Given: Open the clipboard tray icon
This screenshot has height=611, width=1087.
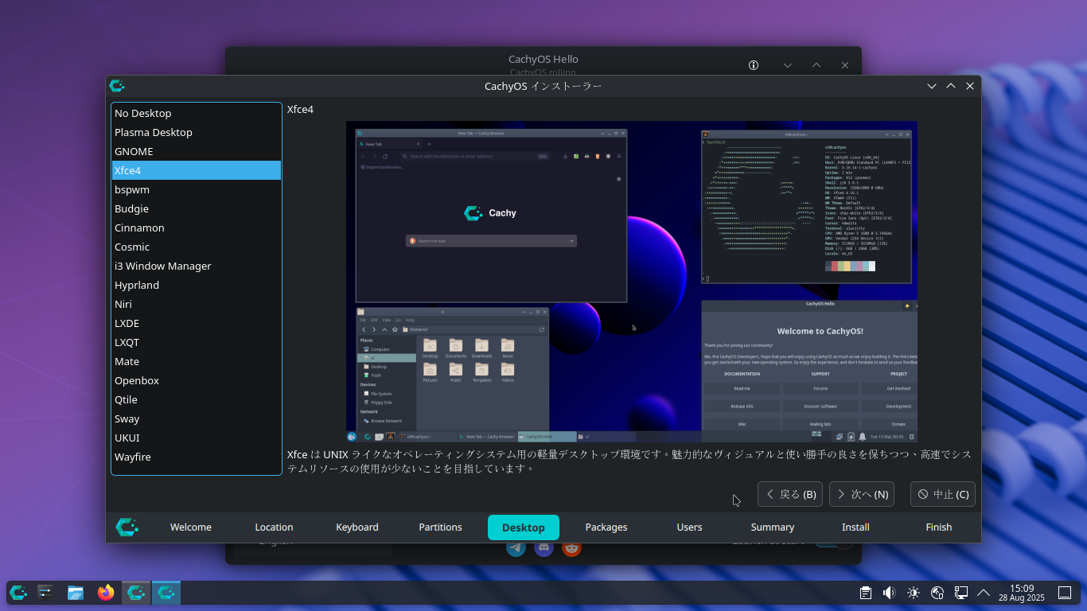Looking at the screenshot, I should [x=866, y=593].
